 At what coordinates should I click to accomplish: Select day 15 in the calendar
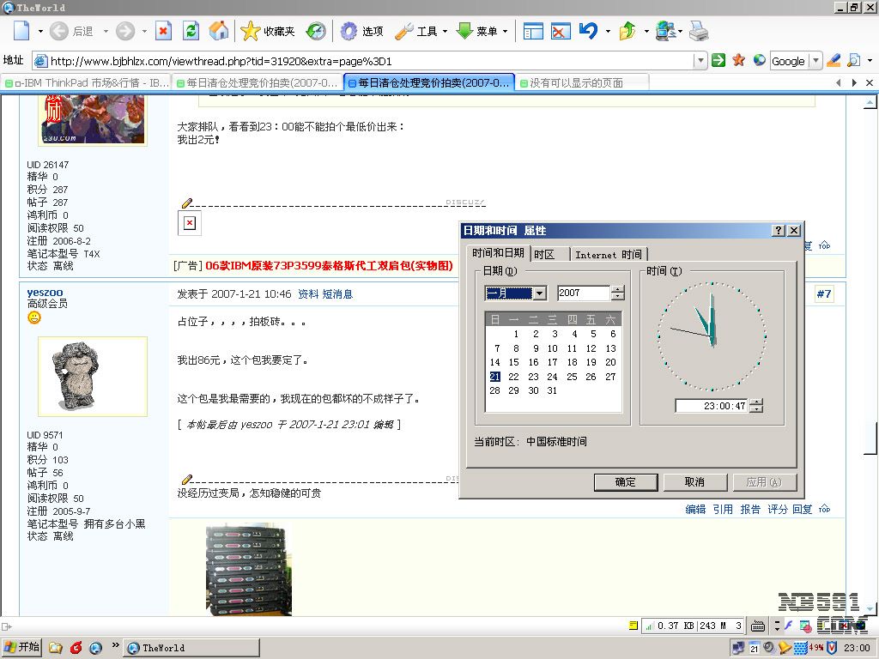[513, 362]
